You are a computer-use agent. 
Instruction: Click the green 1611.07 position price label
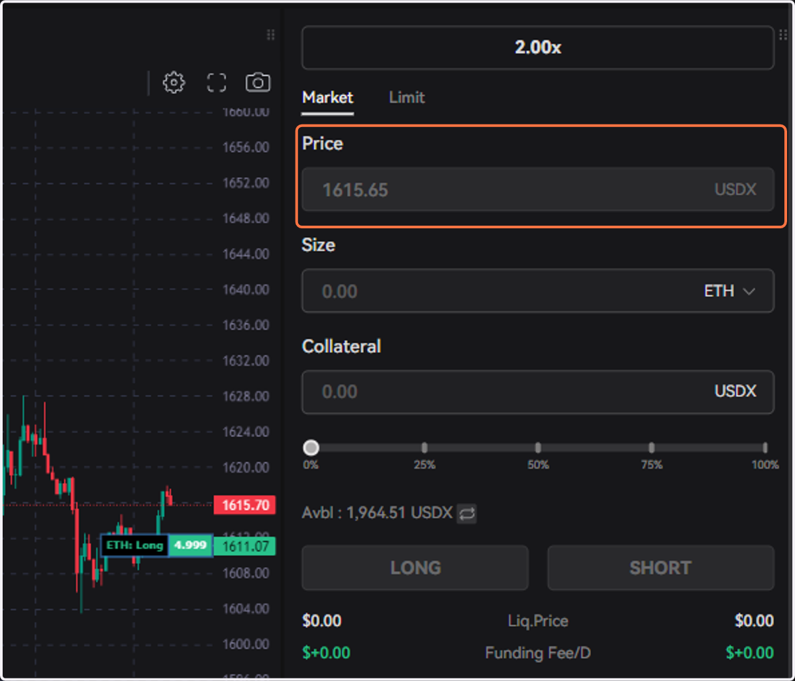tap(244, 547)
